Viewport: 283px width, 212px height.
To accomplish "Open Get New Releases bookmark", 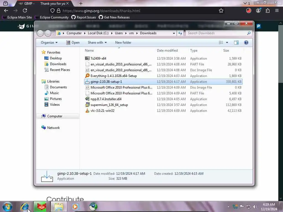I will pos(114,17).
